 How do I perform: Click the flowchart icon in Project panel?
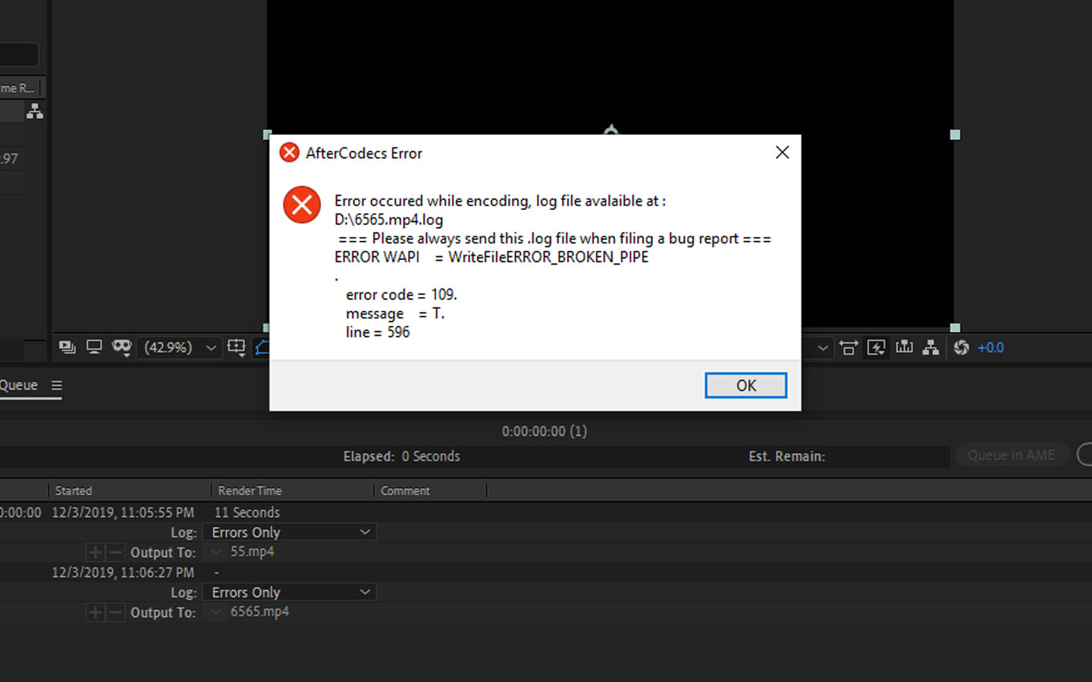[35, 111]
